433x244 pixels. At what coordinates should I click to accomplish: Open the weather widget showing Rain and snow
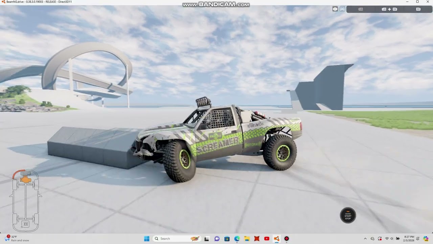pyautogui.click(x=17, y=239)
